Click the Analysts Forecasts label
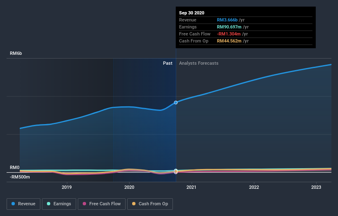 coord(199,63)
